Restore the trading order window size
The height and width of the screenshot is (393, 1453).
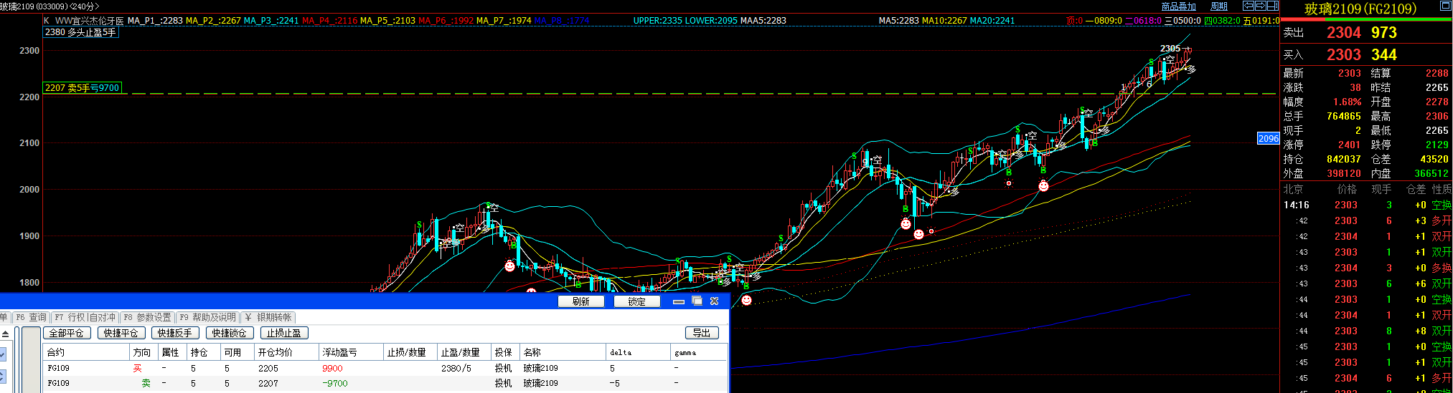[x=697, y=301]
